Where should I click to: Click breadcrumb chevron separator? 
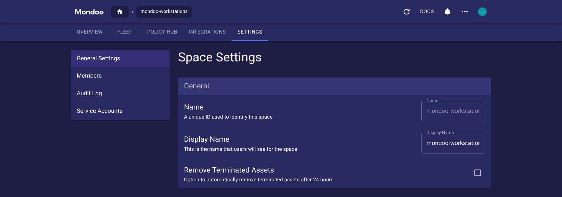coord(132,12)
